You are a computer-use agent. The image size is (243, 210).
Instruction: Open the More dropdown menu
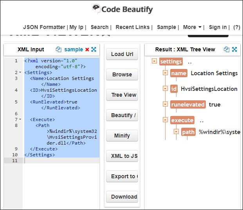193,27
